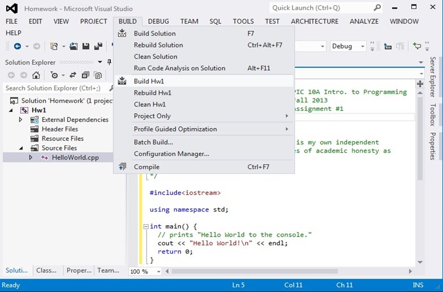Open the Profile Guided Optimization submenu
This screenshot has height=292, width=443.
[x=204, y=129]
